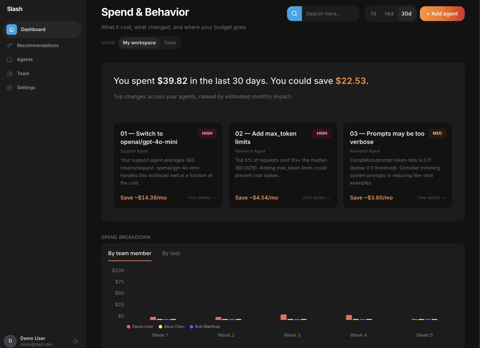Focus the Search here input field
Image resolution: width=480 pixels, height=348 pixels.
(330, 14)
